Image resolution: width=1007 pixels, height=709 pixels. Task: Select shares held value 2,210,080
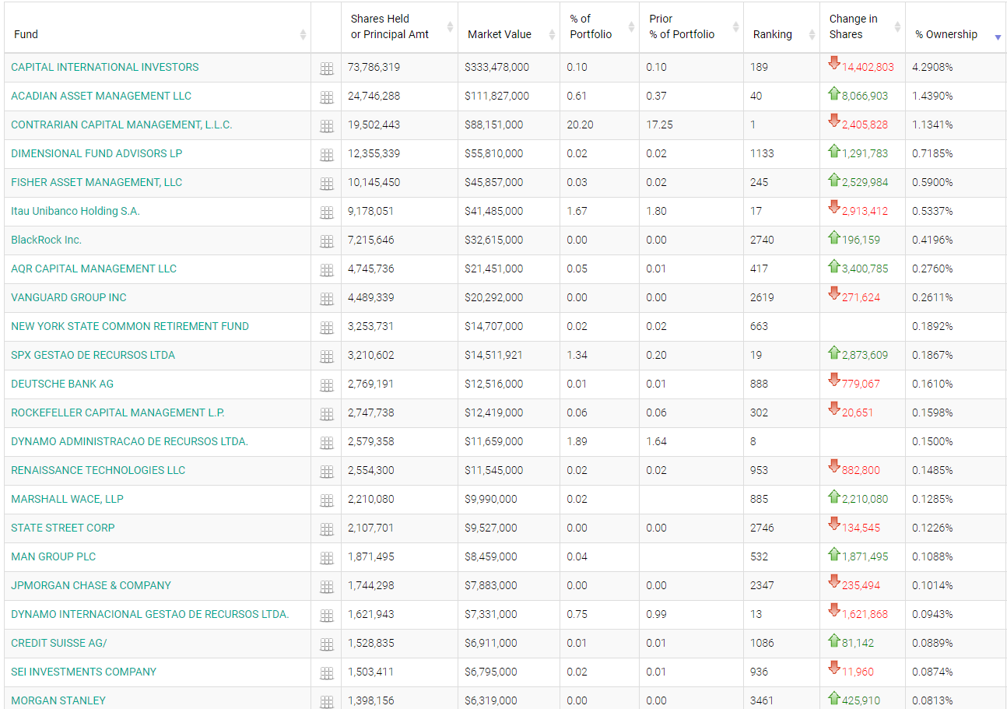[x=370, y=499]
